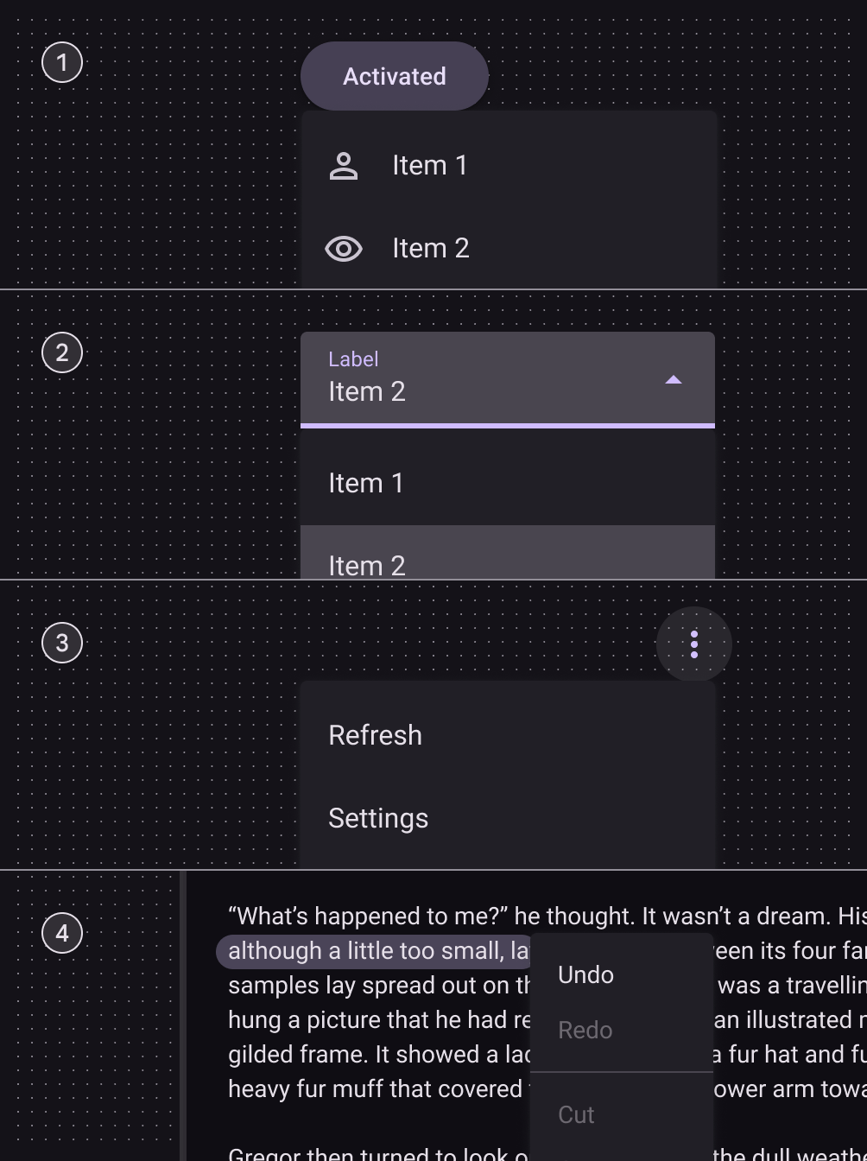The height and width of the screenshot is (1161, 867).
Task: Select Refresh from the overflow menu
Action: tap(376, 735)
